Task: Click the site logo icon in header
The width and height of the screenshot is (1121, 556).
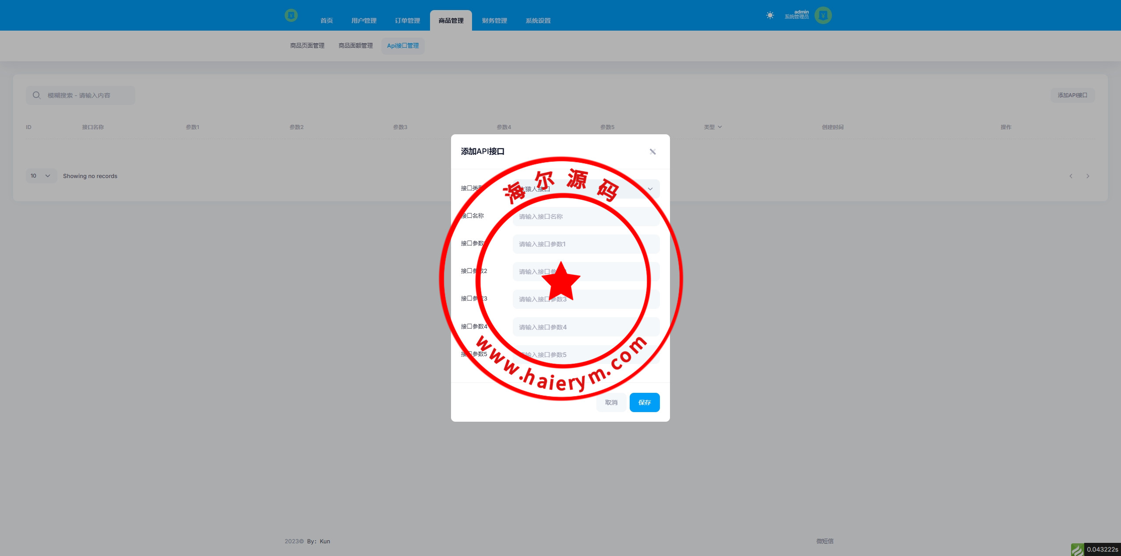Action: coord(291,15)
